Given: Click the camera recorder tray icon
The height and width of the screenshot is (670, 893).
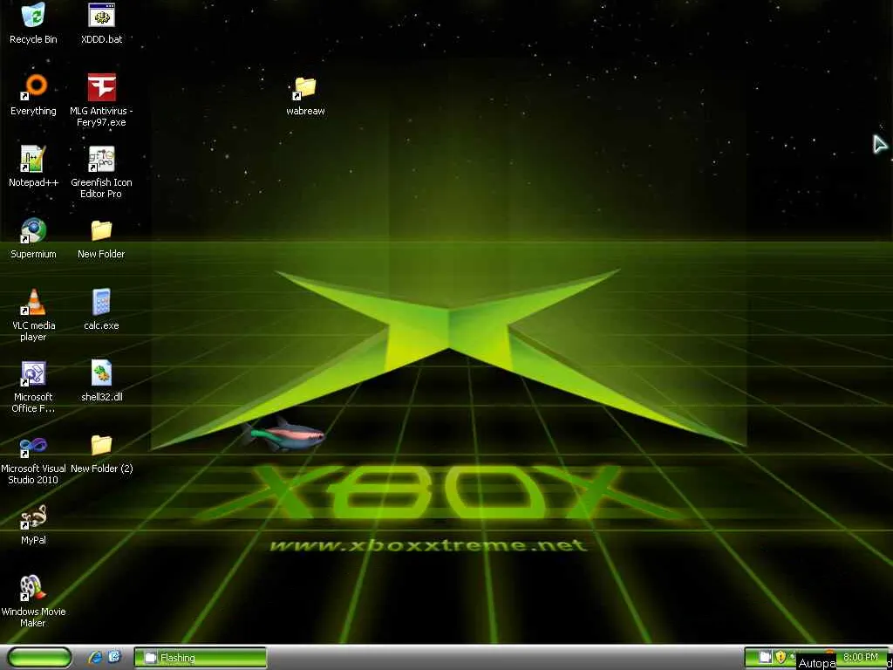Looking at the screenshot, I should click(x=765, y=657).
